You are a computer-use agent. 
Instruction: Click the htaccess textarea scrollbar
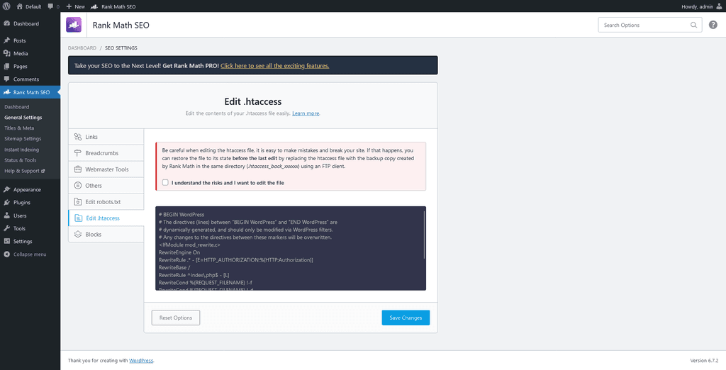(424, 235)
